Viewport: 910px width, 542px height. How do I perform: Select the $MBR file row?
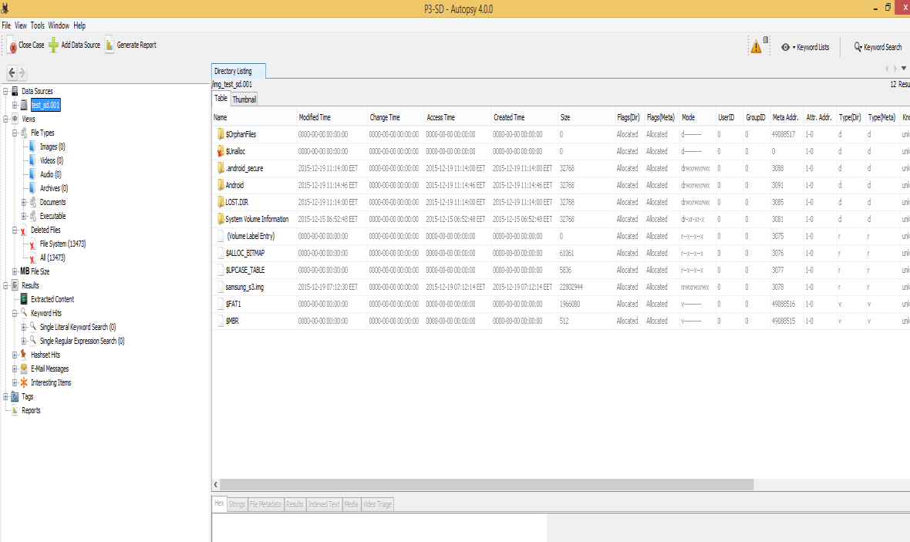[x=561, y=321]
